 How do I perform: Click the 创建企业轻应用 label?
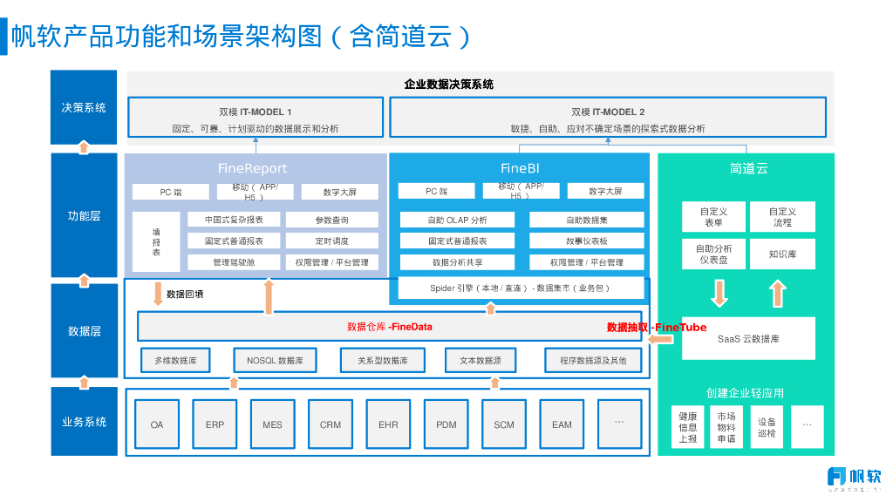click(745, 393)
